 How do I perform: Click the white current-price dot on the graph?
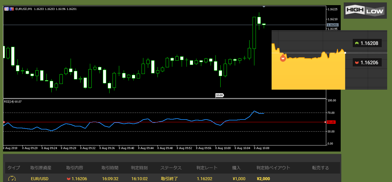[345, 53]
